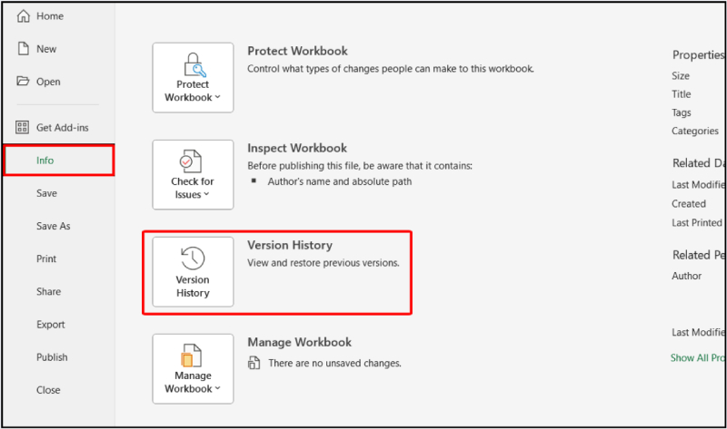Expand the Protect Workbook dropdown

click(193, 97)
